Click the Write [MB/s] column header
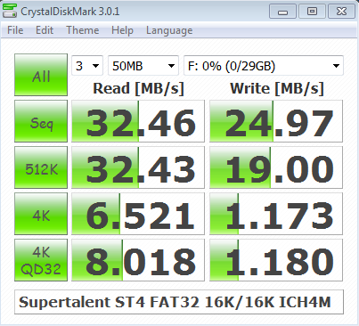359x326 pixels. point(277,88)
